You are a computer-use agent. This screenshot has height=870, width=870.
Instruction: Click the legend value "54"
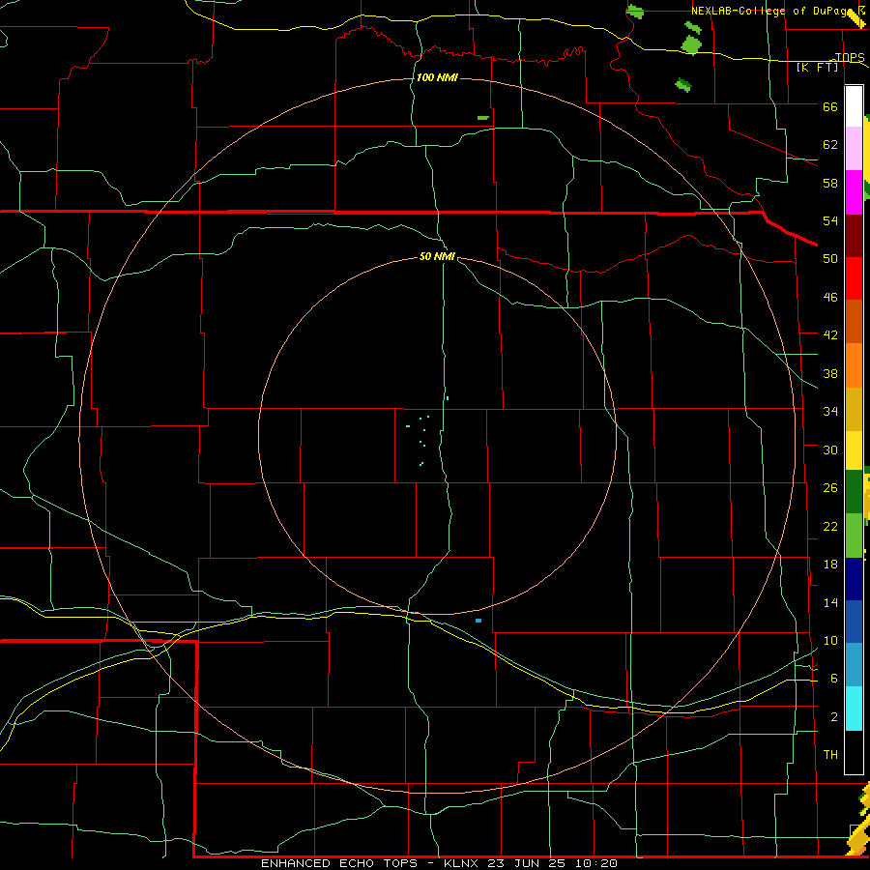tap(830, 220)
